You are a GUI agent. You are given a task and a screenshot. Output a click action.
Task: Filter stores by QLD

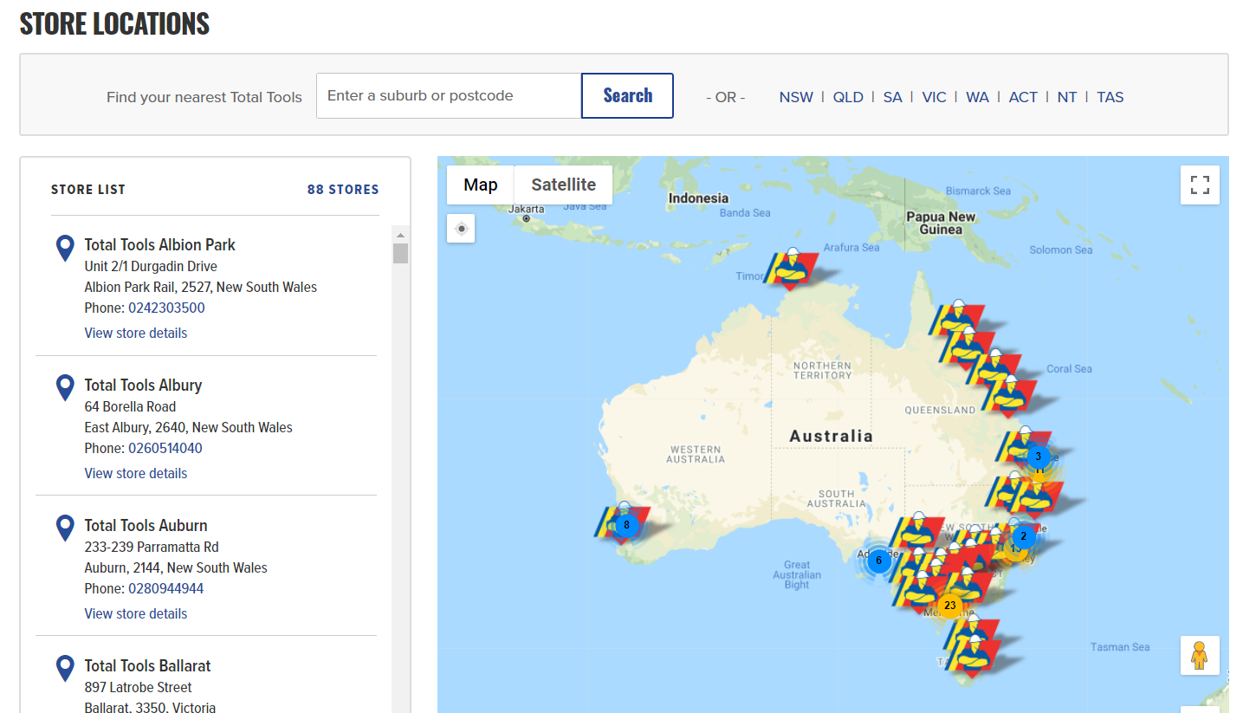pos(848,97)
